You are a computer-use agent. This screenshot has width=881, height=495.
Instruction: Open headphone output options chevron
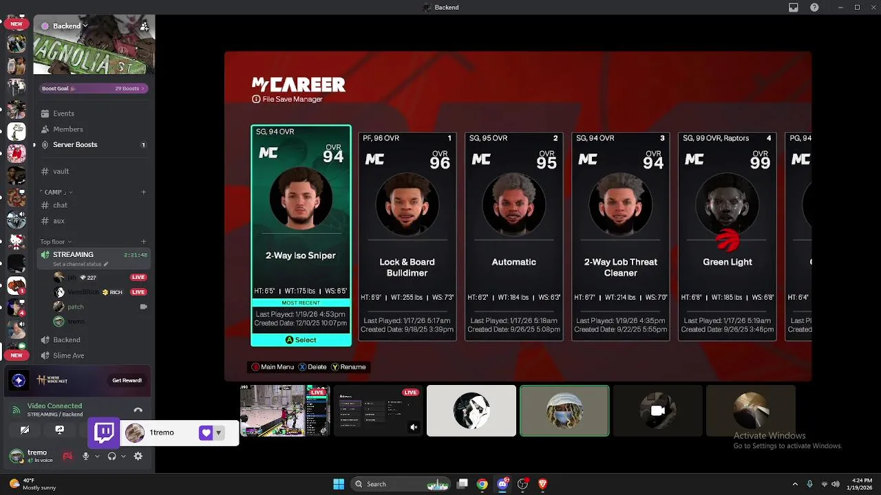[x=123, y=456]
